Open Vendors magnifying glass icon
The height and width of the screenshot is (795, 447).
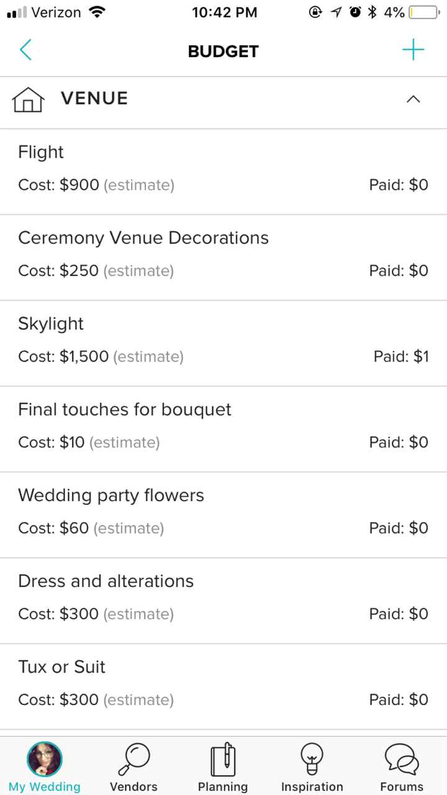coord(133,759)
